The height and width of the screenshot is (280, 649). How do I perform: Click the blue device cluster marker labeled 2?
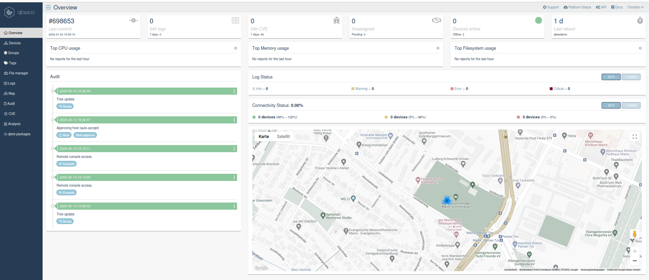point(447,201)
